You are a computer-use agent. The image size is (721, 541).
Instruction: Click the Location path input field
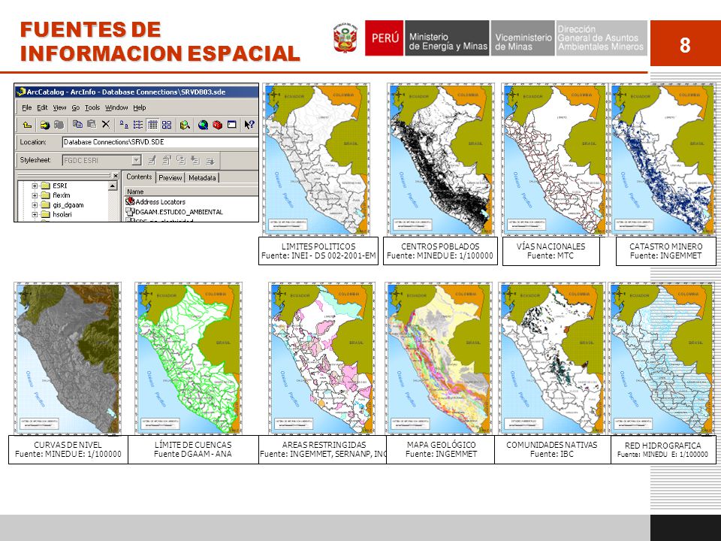tap(160, 142)
